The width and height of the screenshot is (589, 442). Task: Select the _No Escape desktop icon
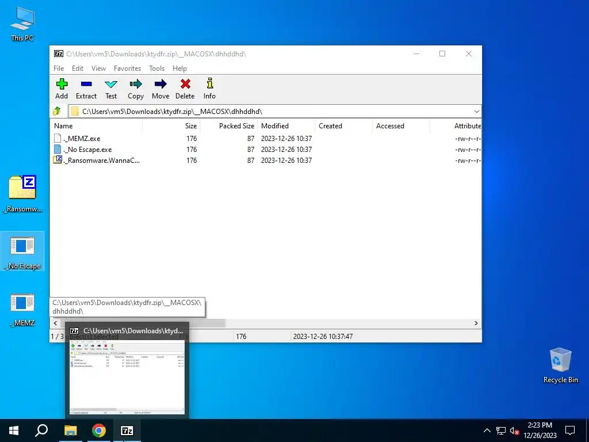coord(22,252)
